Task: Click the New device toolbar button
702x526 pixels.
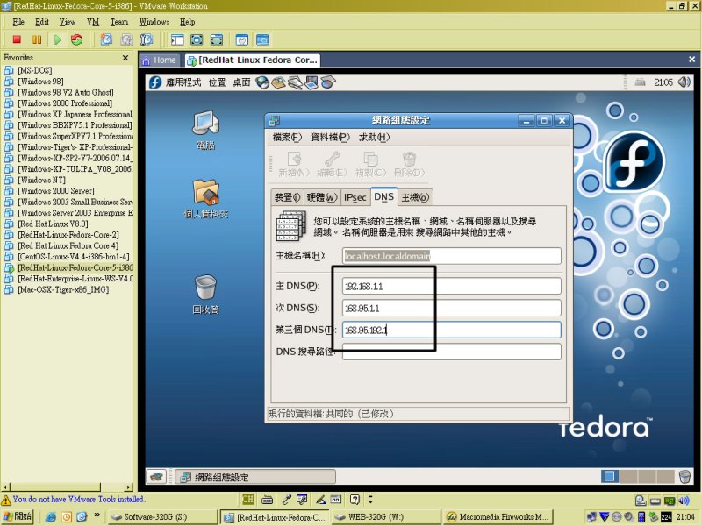Action: 294,164
